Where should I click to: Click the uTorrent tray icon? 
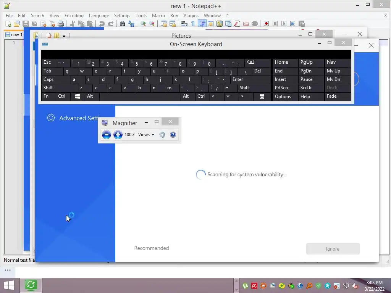pyautogui.click(x=245, y=286)
